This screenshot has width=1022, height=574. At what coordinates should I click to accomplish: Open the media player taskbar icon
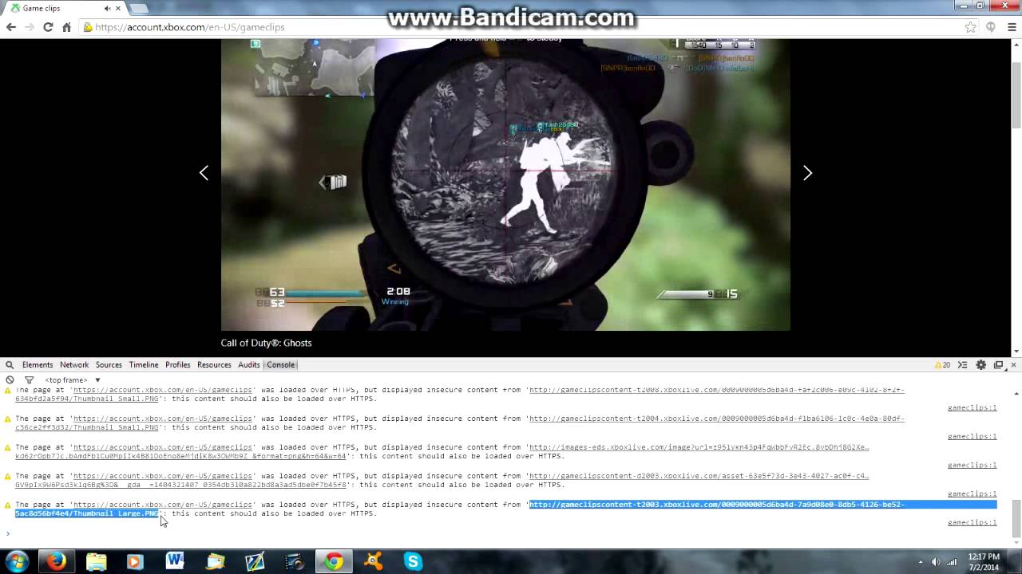(135, 561)
